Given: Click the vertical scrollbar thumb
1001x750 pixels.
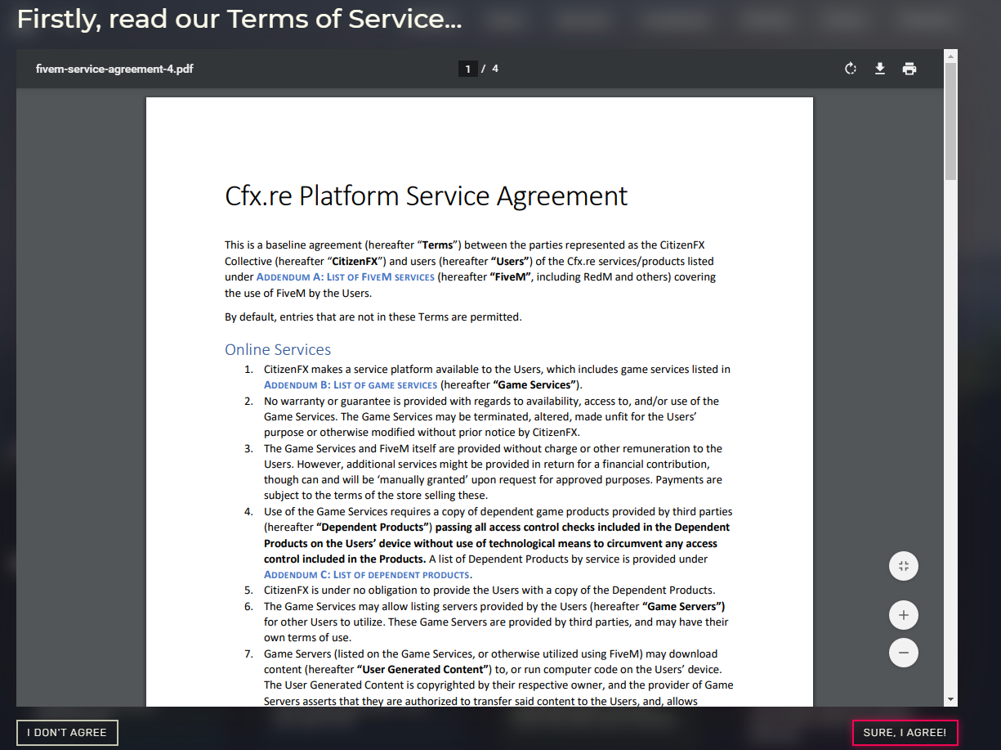Looking at the screenshot, I should pos(950,121).
